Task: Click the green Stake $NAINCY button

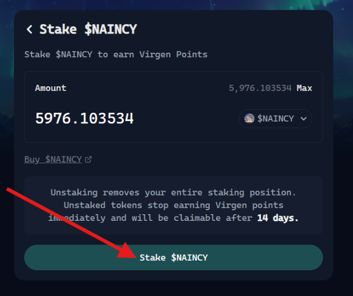Action: [x=173, y=257]
